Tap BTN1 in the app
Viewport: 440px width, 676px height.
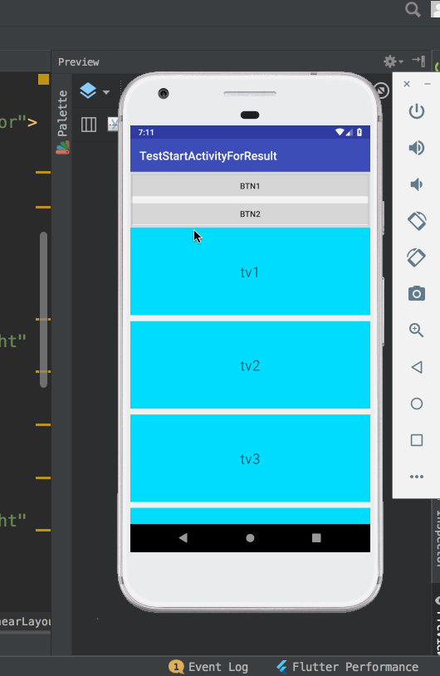(x=250, y=186)
